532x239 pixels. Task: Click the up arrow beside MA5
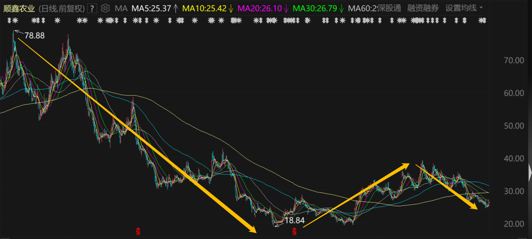pos(176,8)
